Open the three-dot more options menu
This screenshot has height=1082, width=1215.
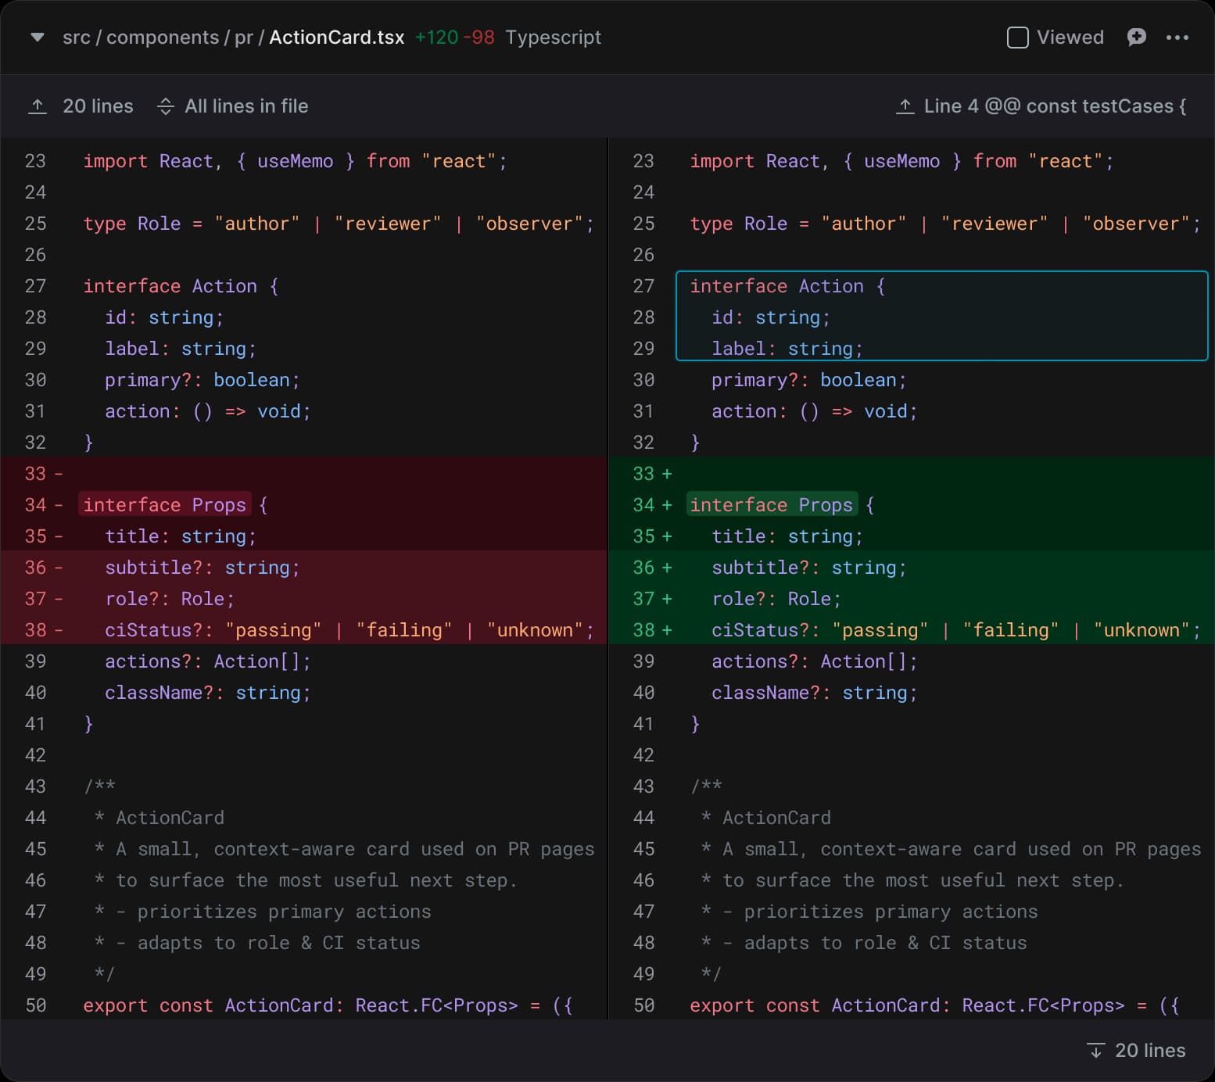tap(1177, 38)
